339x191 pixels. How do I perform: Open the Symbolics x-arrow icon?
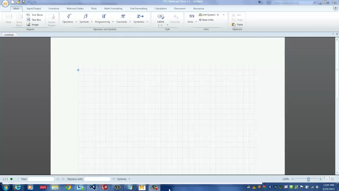point(140,16)
